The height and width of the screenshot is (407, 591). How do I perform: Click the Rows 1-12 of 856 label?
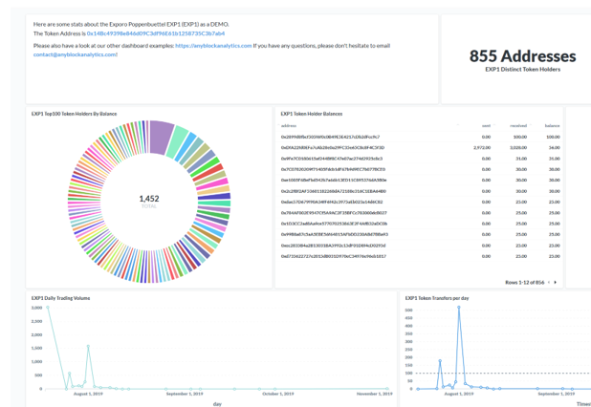point(525,283)
